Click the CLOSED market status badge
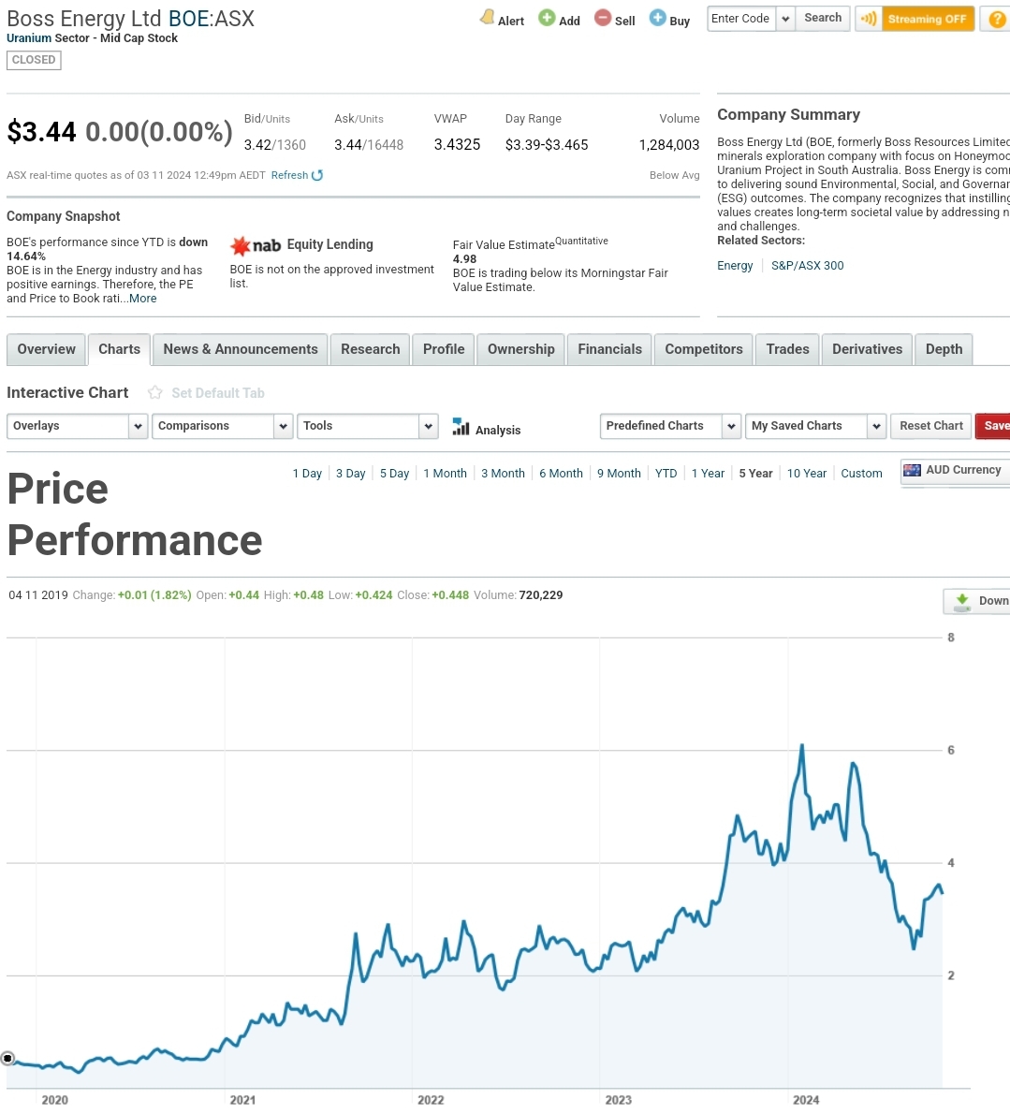The width and height of the screenshot is (1010, 1114). coord(34,61)
